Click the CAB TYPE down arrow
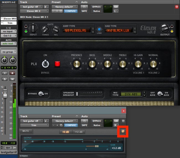Viewport: 180px width, 158px height. tap(135, 32)
